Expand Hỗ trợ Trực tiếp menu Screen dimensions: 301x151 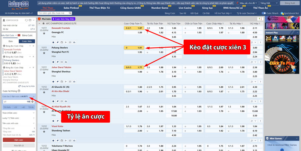tap(223, 13)
